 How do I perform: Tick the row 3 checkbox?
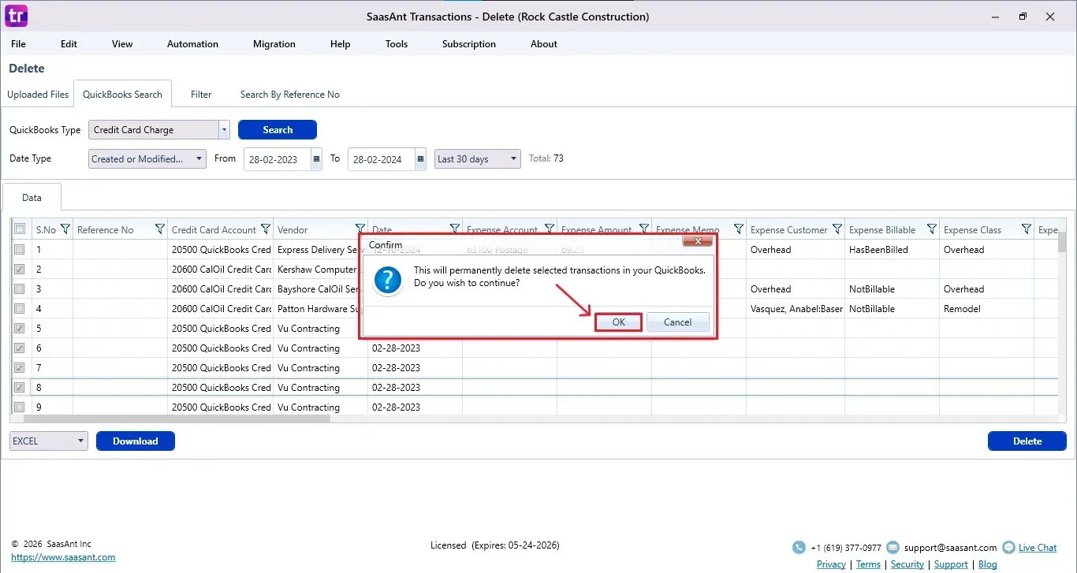pyautogui.click(x=20, y=288)
